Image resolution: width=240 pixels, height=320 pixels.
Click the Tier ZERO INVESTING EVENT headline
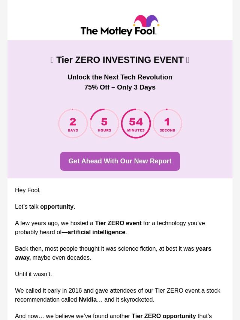(120, 60)
